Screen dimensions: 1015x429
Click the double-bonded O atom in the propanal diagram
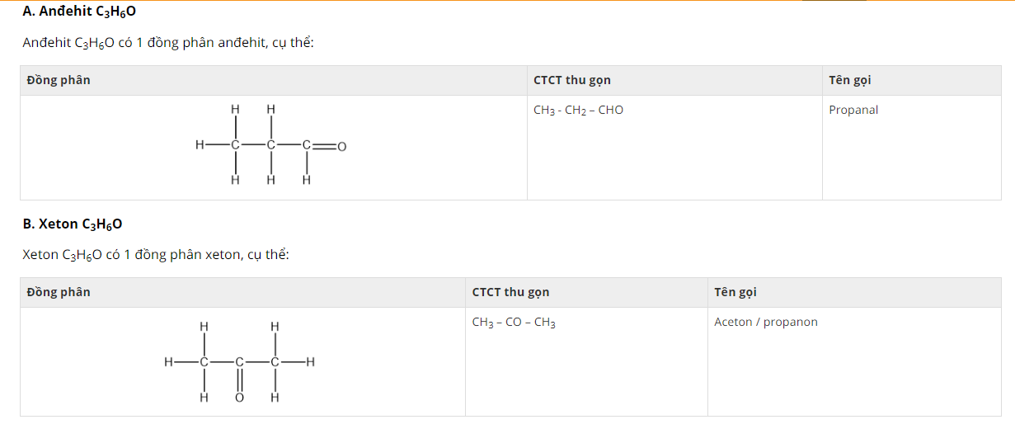[341, 147]
